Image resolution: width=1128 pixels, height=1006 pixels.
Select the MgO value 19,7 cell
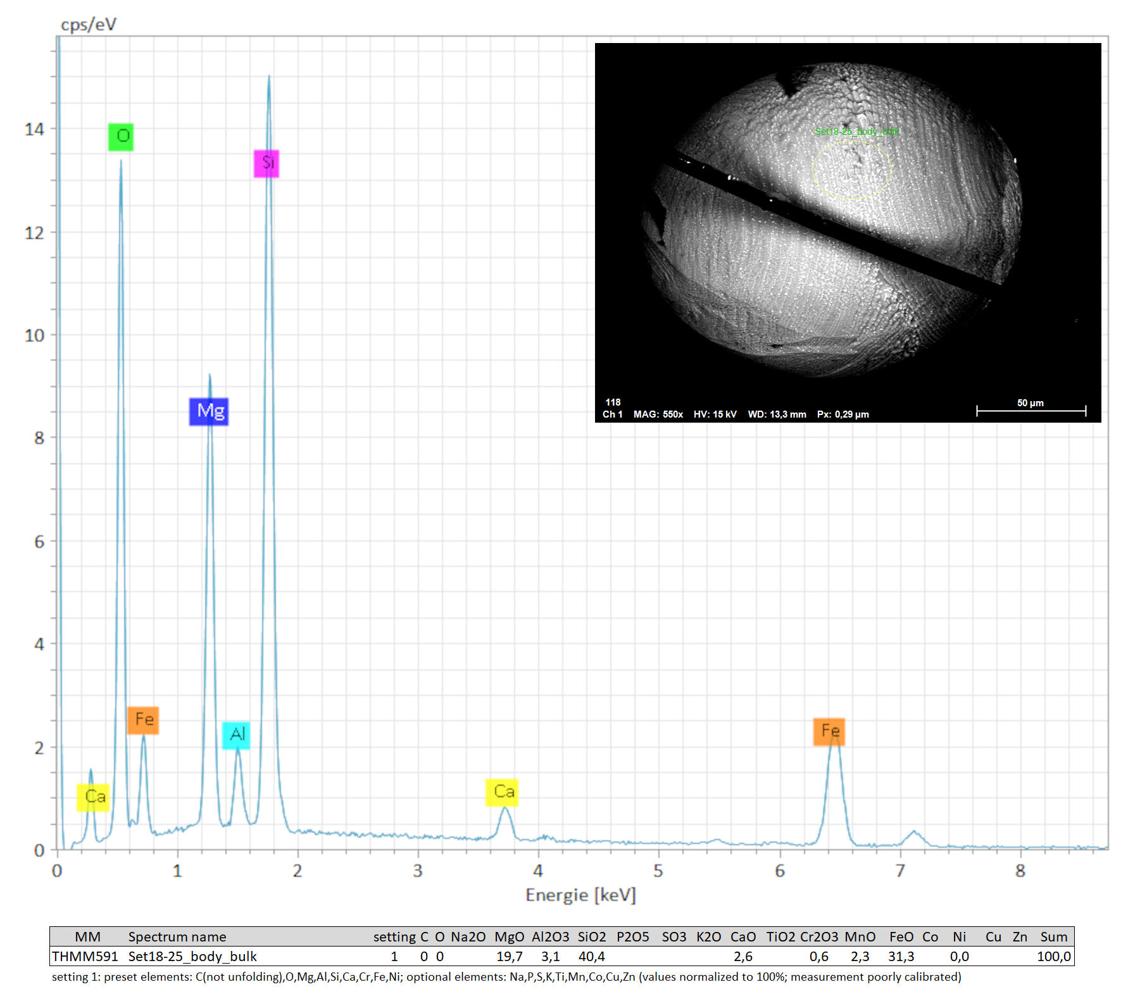[x=509, y=956]
